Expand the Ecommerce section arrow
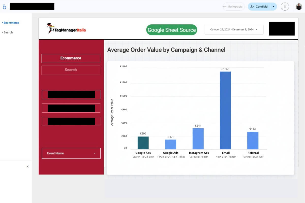Viewport: 305px width, 203px height. (x=3, y=23)
